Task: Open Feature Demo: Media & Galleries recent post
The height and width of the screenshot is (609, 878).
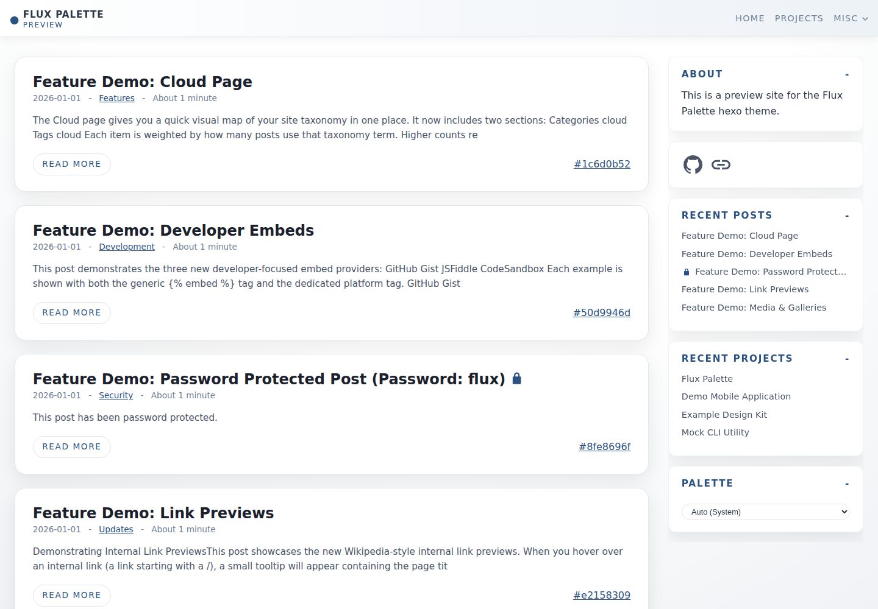Action: tap(754, 308)
